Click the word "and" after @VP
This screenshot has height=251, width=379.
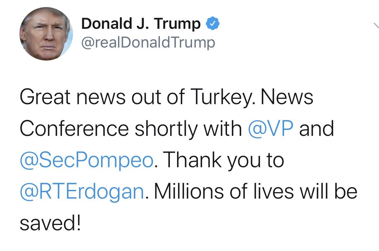click(316, 128)
